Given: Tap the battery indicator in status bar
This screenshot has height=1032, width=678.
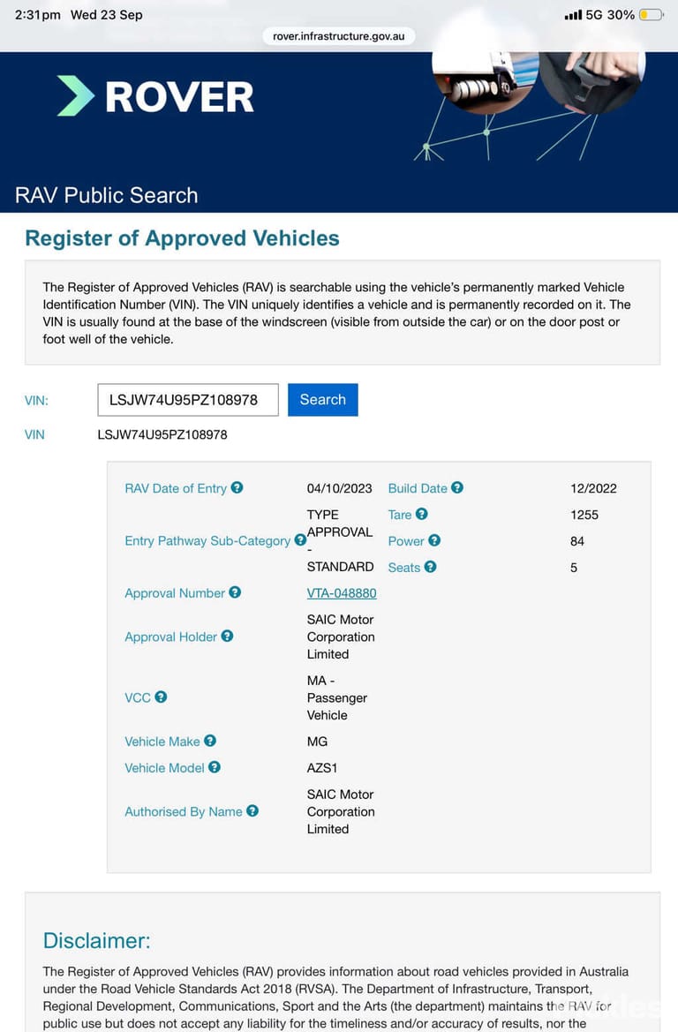Looking at the screenshot, I should 652,14.
